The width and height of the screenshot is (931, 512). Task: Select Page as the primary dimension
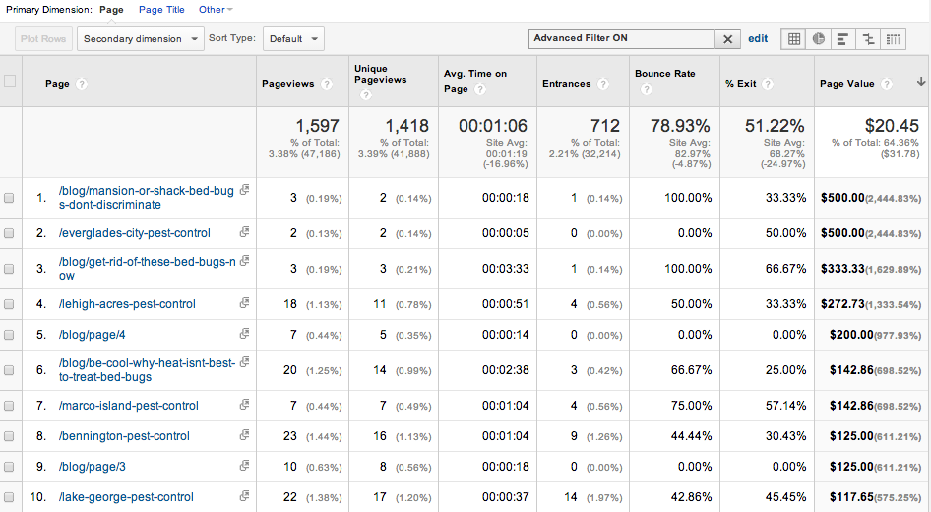click(111, 10)
